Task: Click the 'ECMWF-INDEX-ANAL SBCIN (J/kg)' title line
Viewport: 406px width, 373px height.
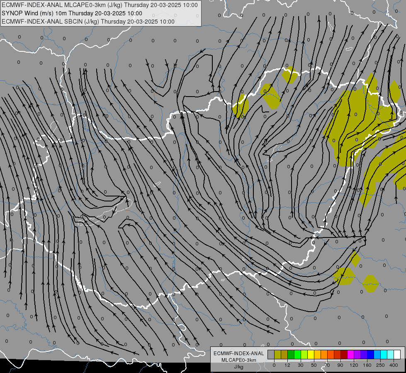Action: 50,22
